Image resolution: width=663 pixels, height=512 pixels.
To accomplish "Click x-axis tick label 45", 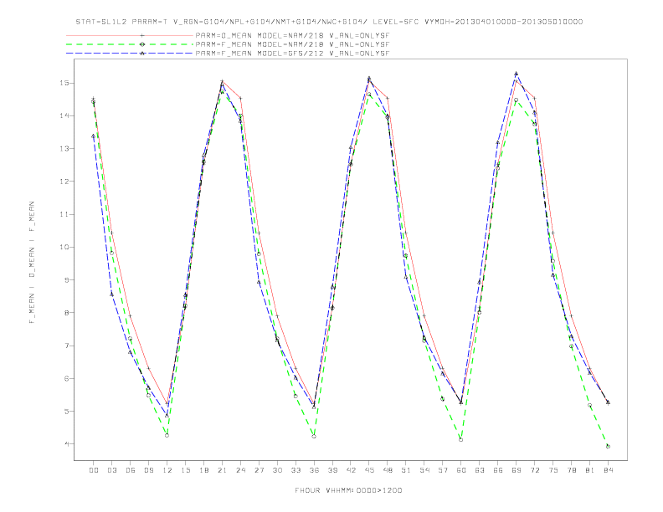I will tap(369, 470).
